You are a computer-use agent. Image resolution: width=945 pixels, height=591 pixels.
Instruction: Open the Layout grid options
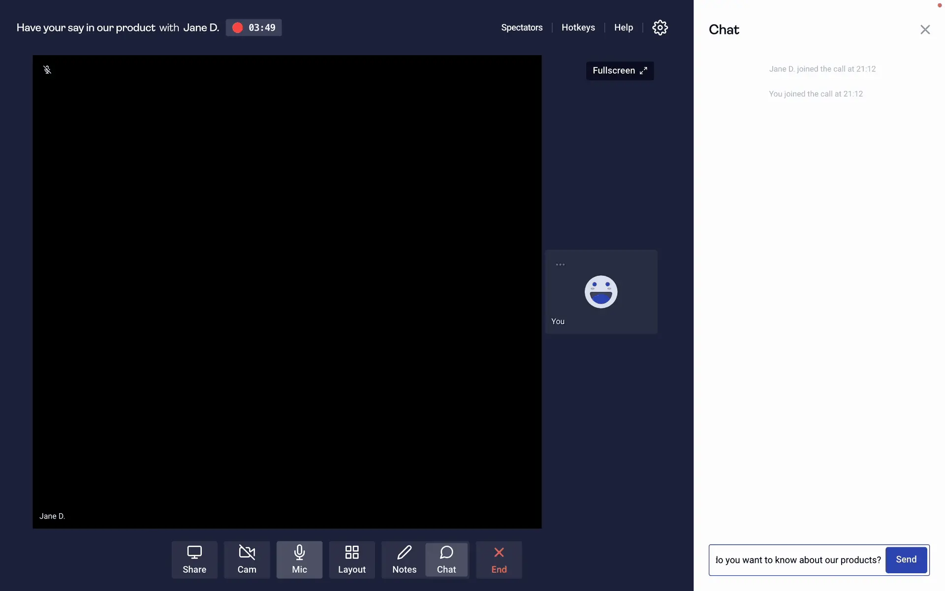pyautogui.click(x=351, y=559)
